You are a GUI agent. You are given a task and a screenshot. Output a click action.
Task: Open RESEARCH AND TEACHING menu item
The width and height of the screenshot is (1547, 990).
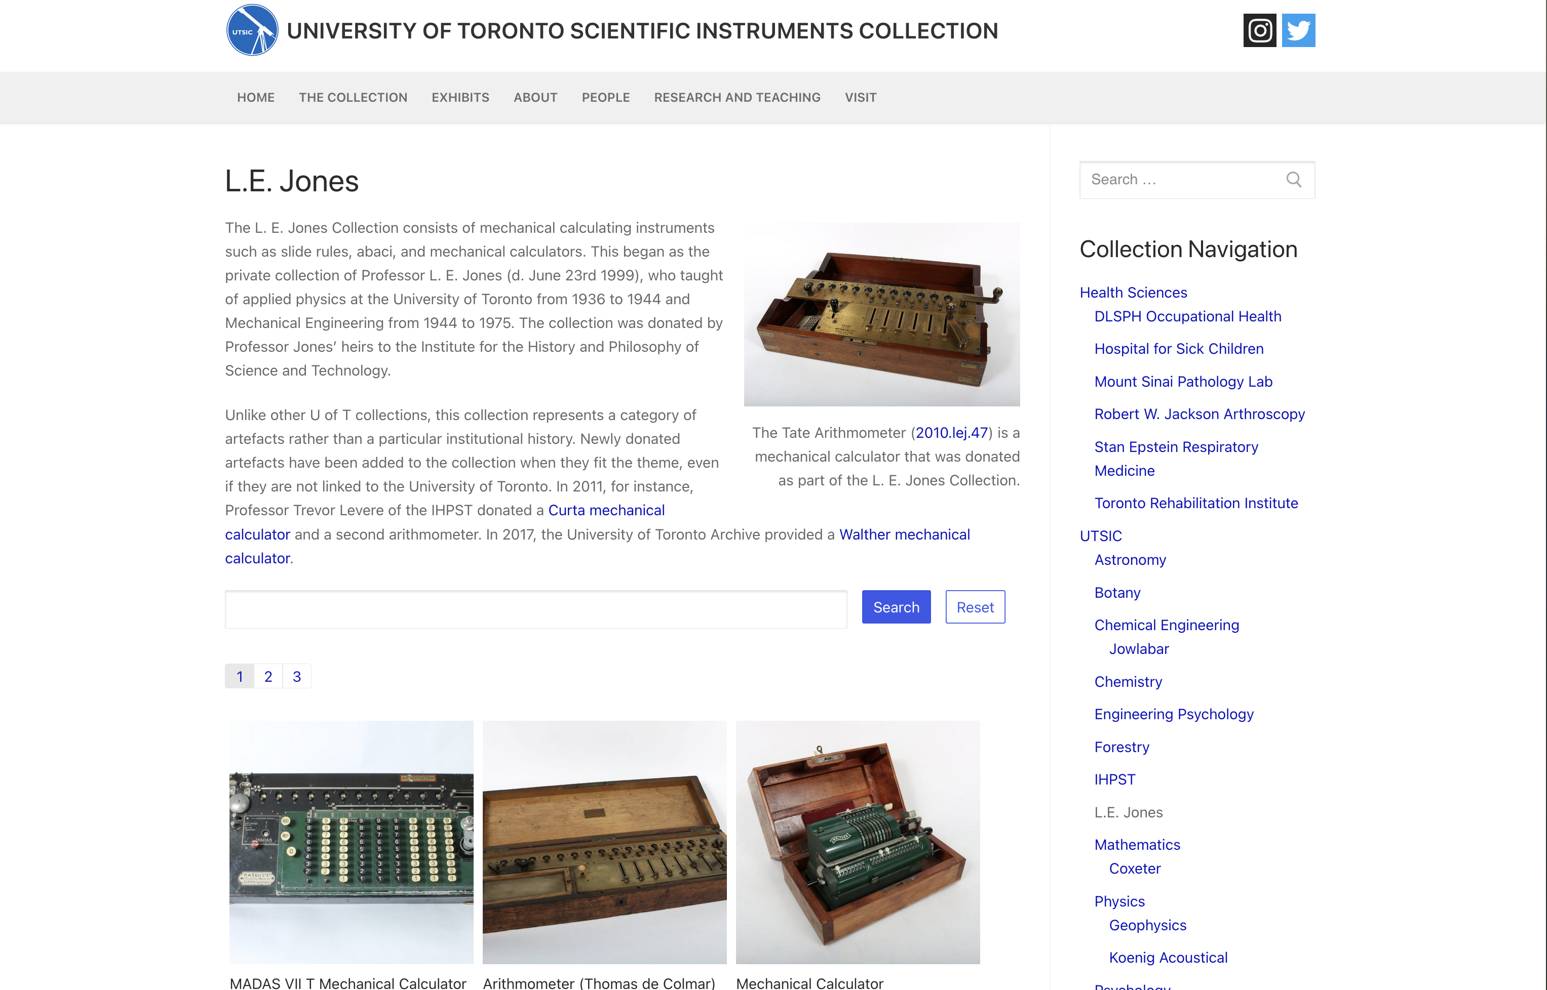[x=737, y=97]
